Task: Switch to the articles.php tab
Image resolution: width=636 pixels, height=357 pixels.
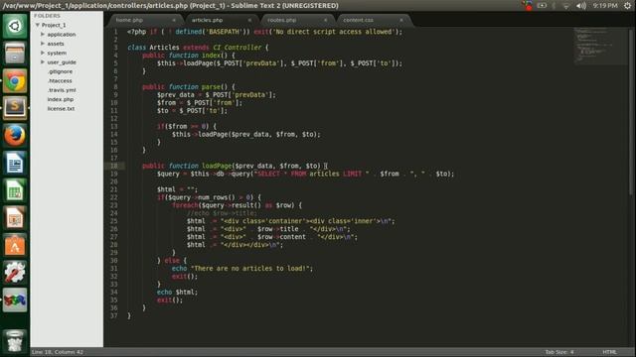Action: pyautogui.click(x=208, y=20)
